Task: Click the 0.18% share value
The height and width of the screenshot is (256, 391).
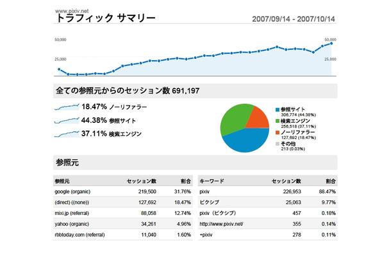Action: click(329, 213)
